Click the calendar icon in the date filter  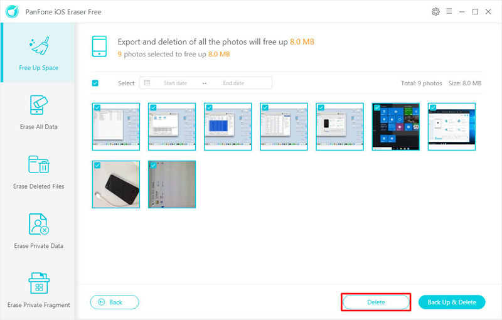click(x=147, y=83)
